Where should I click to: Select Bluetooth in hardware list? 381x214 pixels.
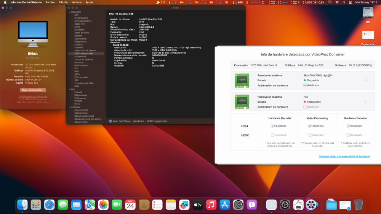(x=80, y=30)
